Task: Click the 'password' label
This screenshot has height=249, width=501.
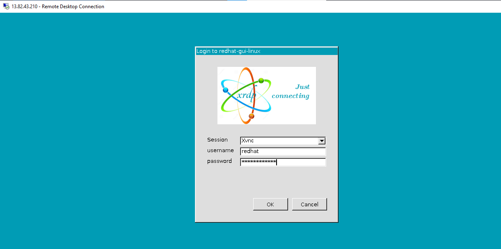Action: pos(220,161)
